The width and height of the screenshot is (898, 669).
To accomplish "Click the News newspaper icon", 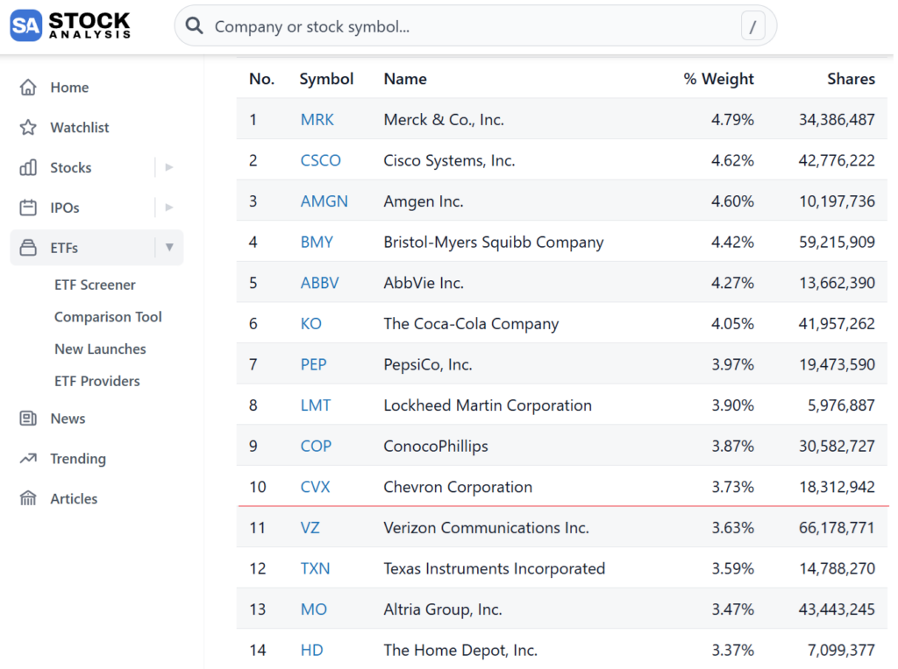I will pyautogui.click(x=28, y=419).
